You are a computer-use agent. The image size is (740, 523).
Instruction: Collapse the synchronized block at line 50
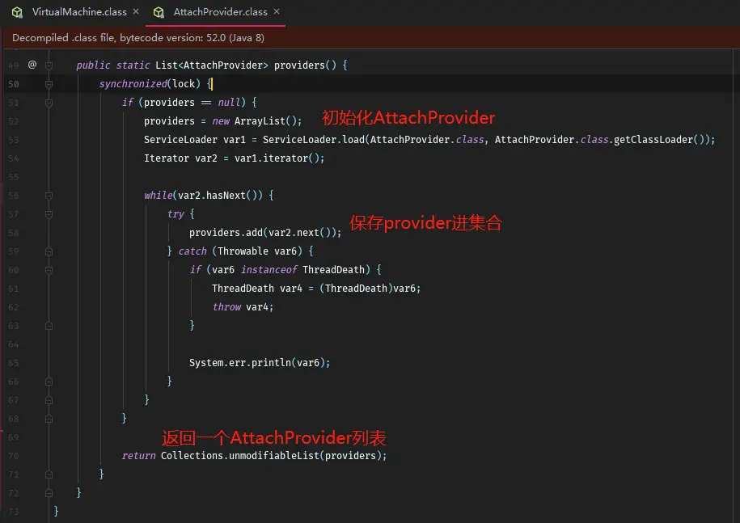[49, 84]
